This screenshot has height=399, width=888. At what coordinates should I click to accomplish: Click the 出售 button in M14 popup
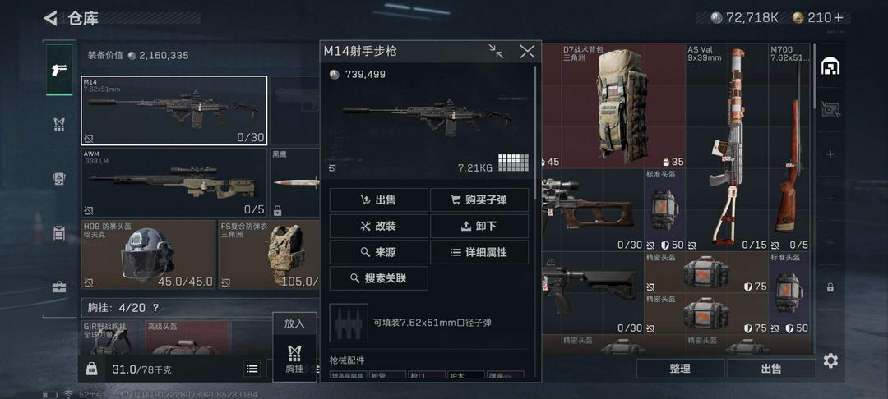coord(378,200)
